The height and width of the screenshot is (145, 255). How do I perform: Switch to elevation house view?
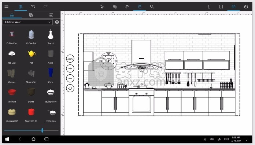[x=233, y=7]
